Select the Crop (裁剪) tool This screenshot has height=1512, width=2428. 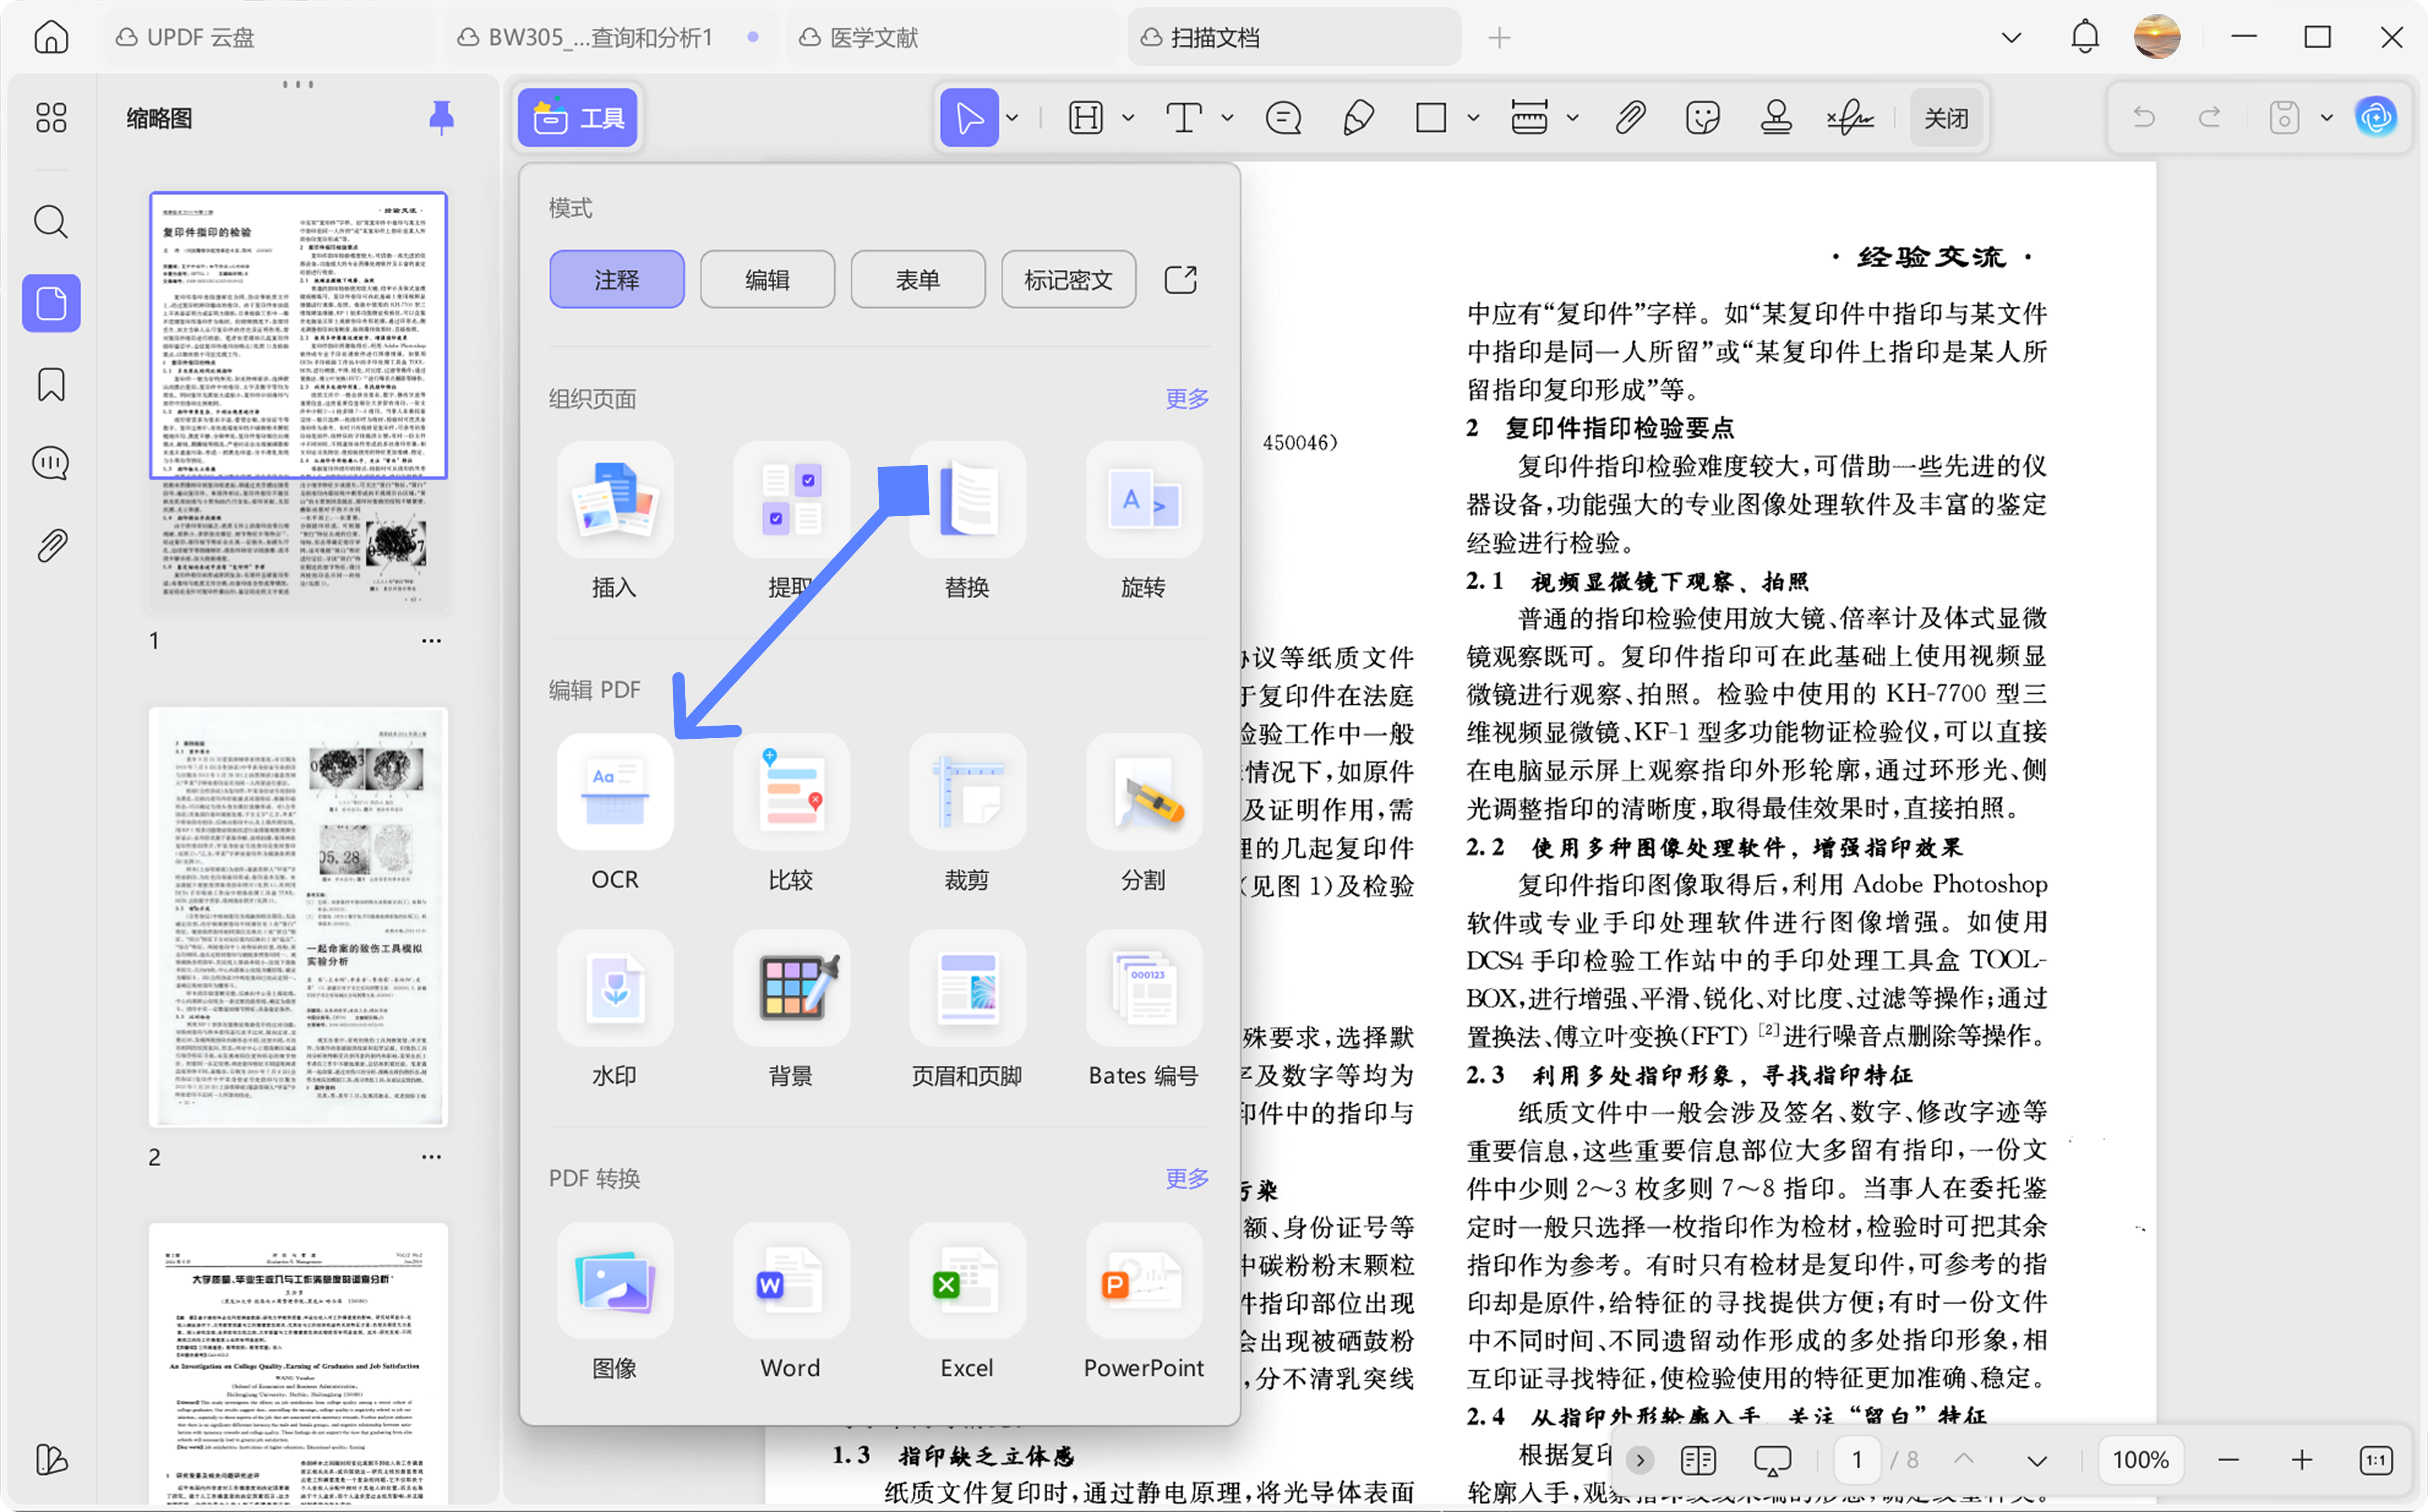(966, 792)
